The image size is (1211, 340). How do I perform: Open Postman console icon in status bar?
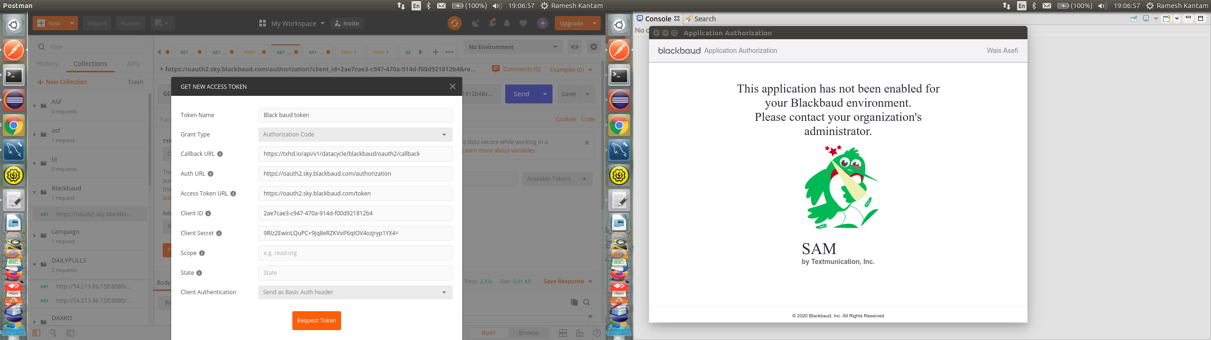70,333
